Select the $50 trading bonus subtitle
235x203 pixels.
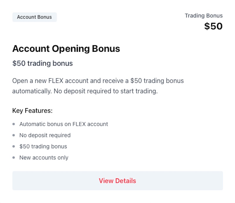coord(42,63)
